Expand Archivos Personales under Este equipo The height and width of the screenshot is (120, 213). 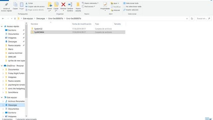(3, 101)
